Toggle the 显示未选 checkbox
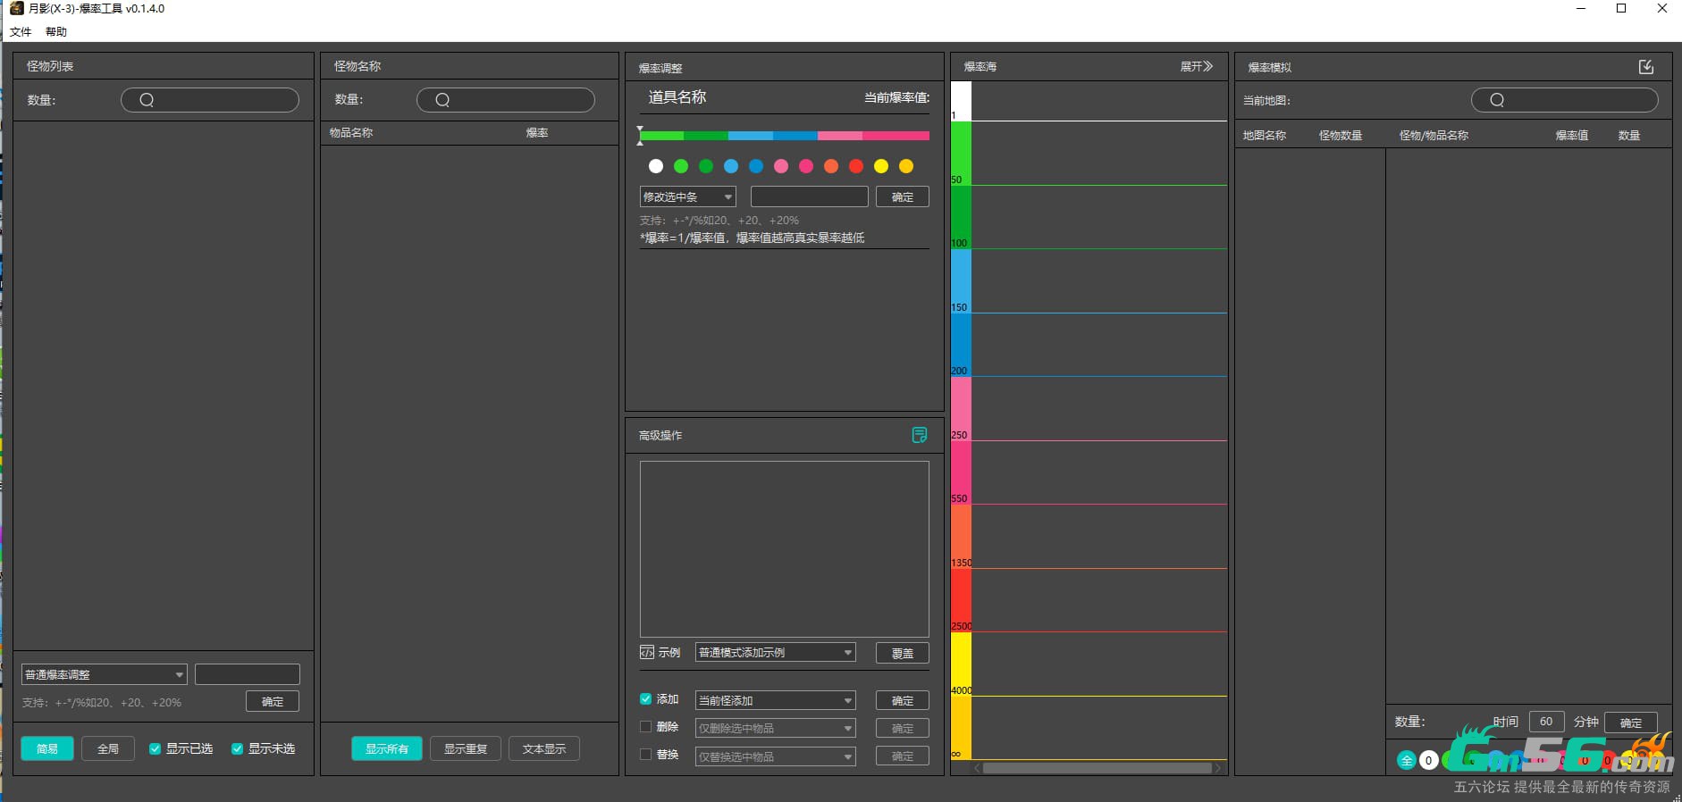The image size is (1682, 802). (238, 748)
